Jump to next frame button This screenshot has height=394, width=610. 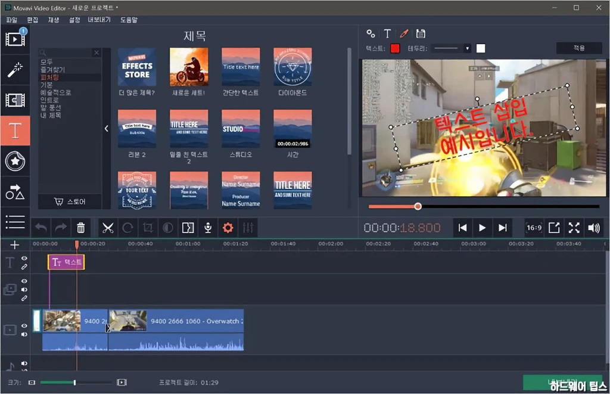502,228
